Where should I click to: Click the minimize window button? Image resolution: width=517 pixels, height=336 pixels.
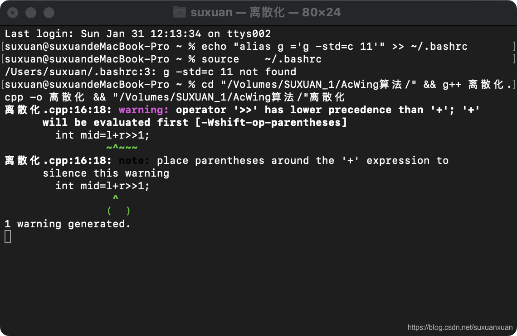(x=31, y=13)
